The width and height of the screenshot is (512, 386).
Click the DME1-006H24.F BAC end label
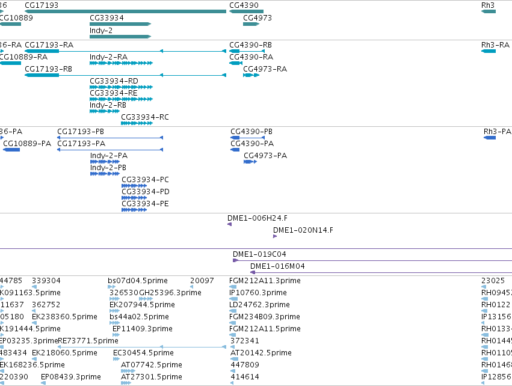(258, 218)
